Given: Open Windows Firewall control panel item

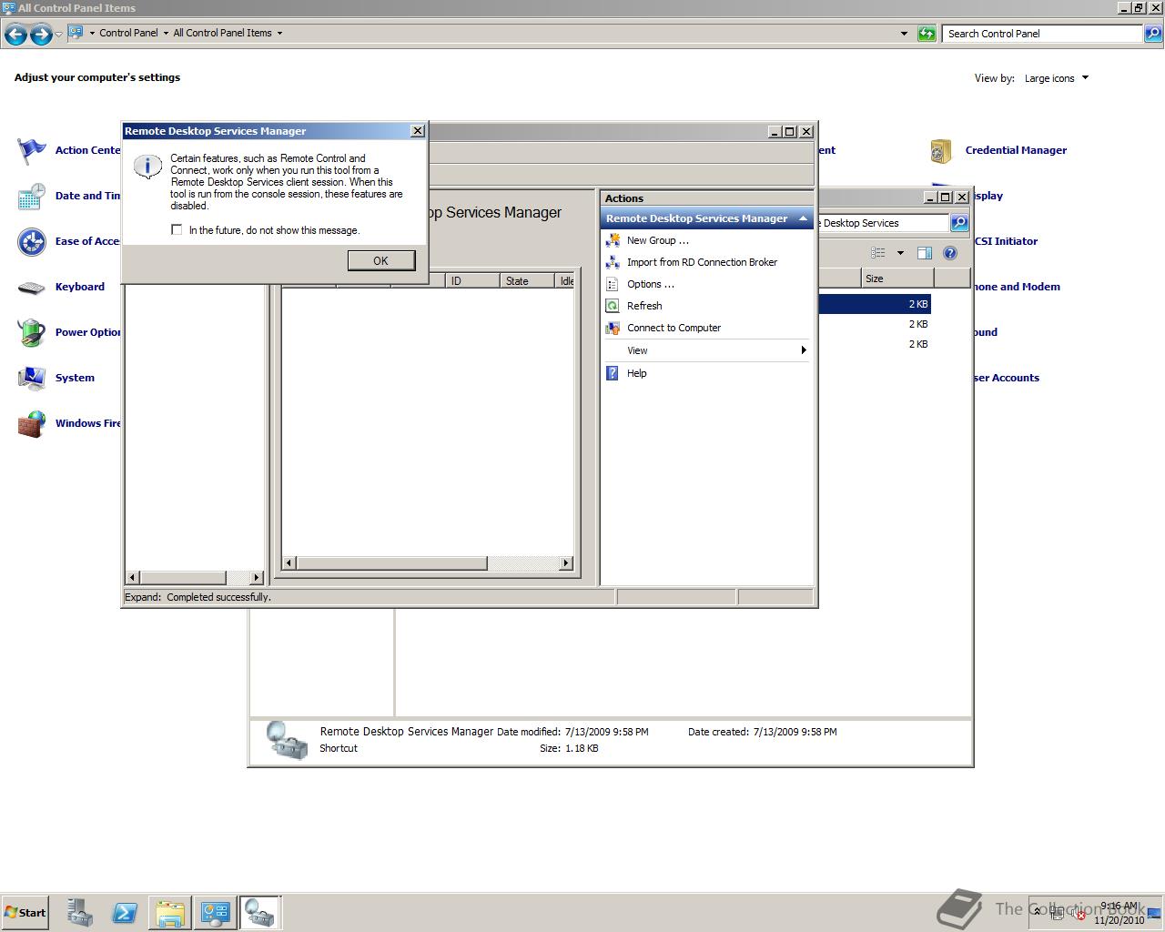Looking at the screenshot, I should [x=87, y=423].
